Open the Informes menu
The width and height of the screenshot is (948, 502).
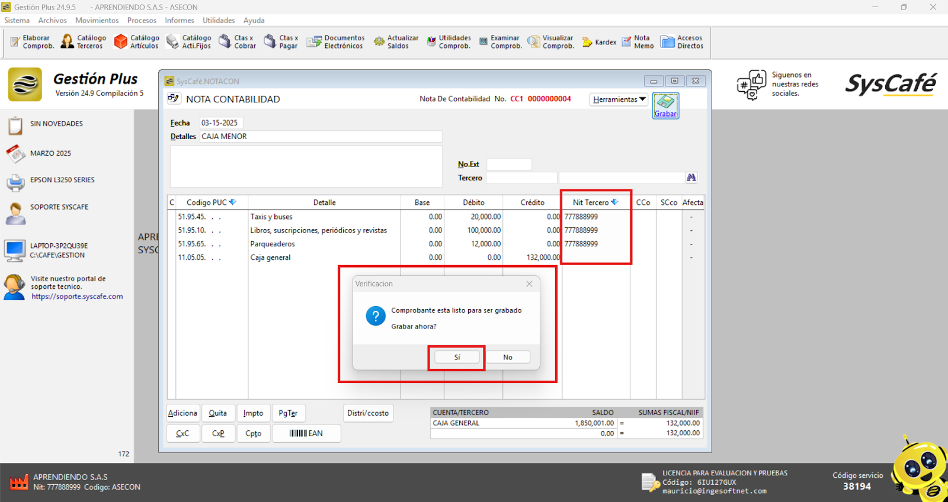179,20
